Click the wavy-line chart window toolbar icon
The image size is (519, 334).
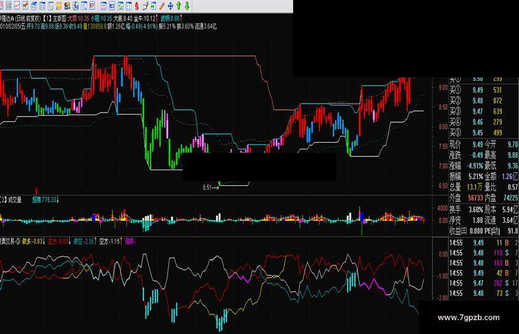(104, 5)
